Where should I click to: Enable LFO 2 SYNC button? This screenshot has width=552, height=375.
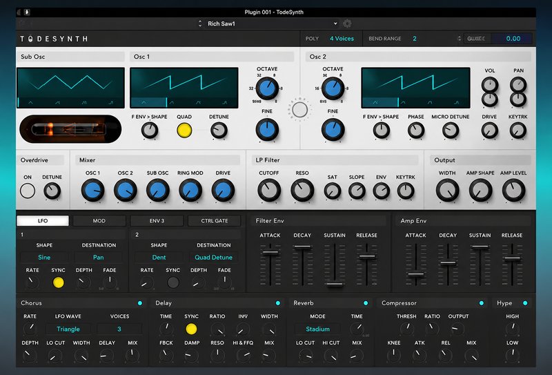[173, 282]
